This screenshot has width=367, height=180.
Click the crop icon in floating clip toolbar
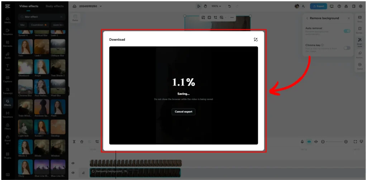tap(215, 18)
